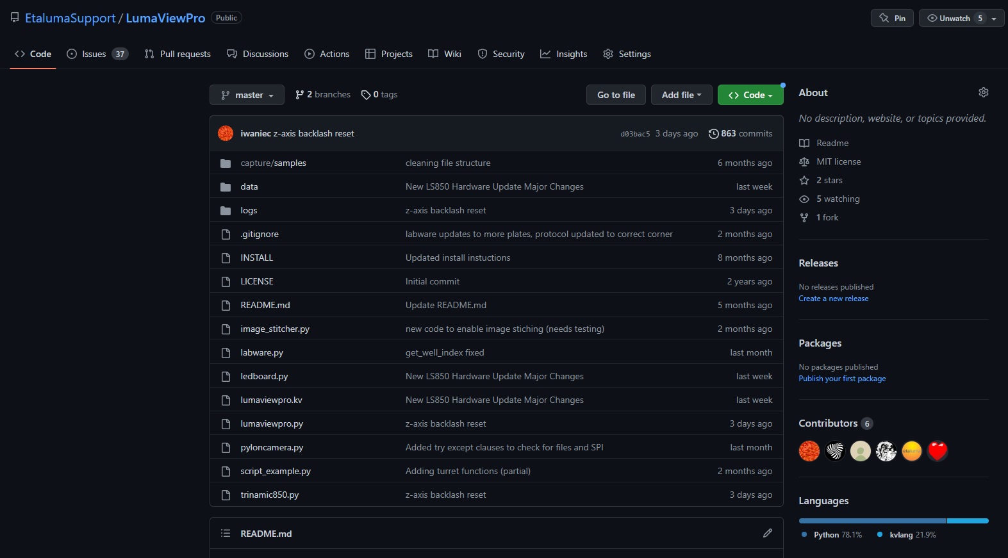Viewport: 1008px width, 558px height.
Task: Open the orange Etaluma contributor avatar
Action: (x=912, y=451)
